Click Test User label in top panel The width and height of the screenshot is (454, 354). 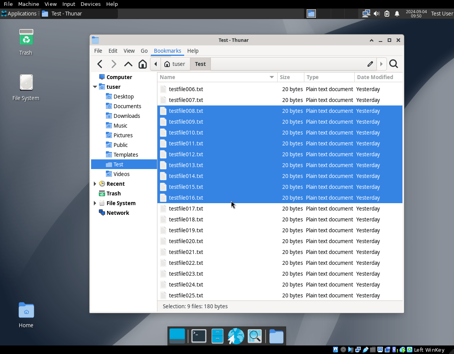(x=442, y=14)
